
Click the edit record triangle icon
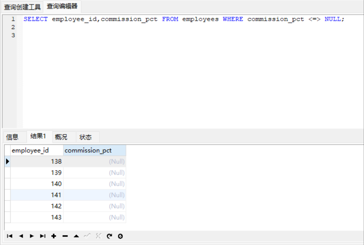76,236
